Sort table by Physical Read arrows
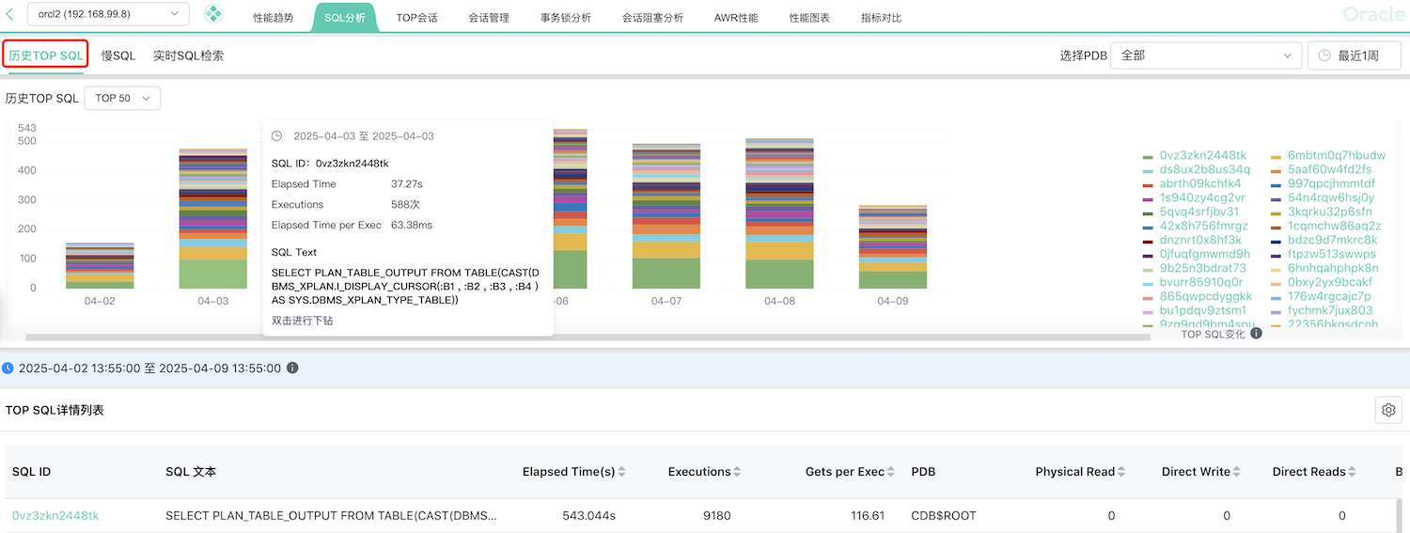The image size is (1410, 533). point(1121,472)
